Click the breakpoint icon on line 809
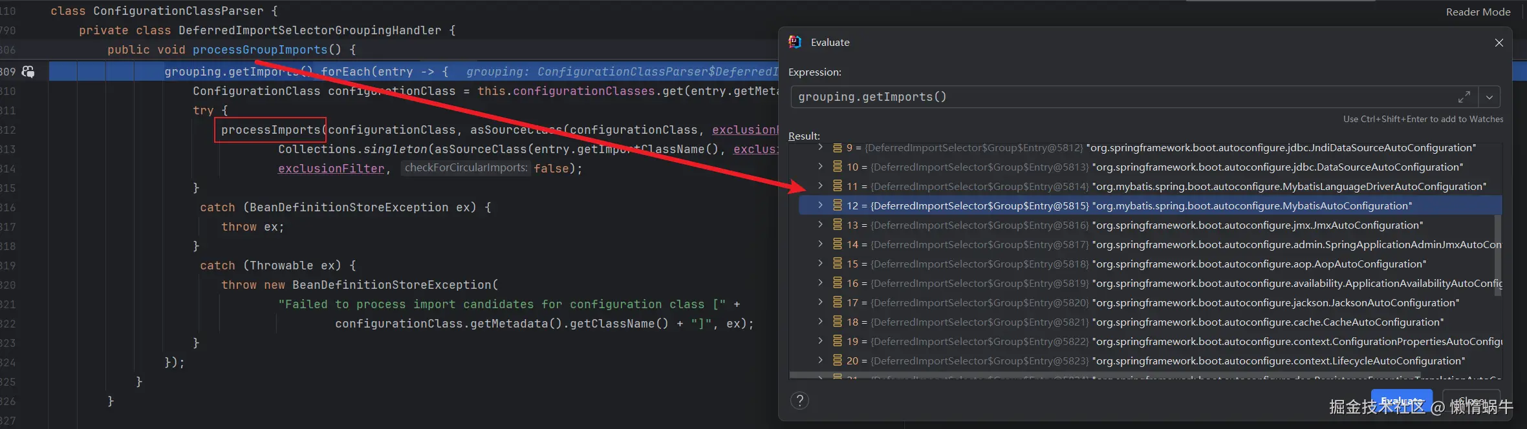This screenshot has height=429, width=1527. 28,71
